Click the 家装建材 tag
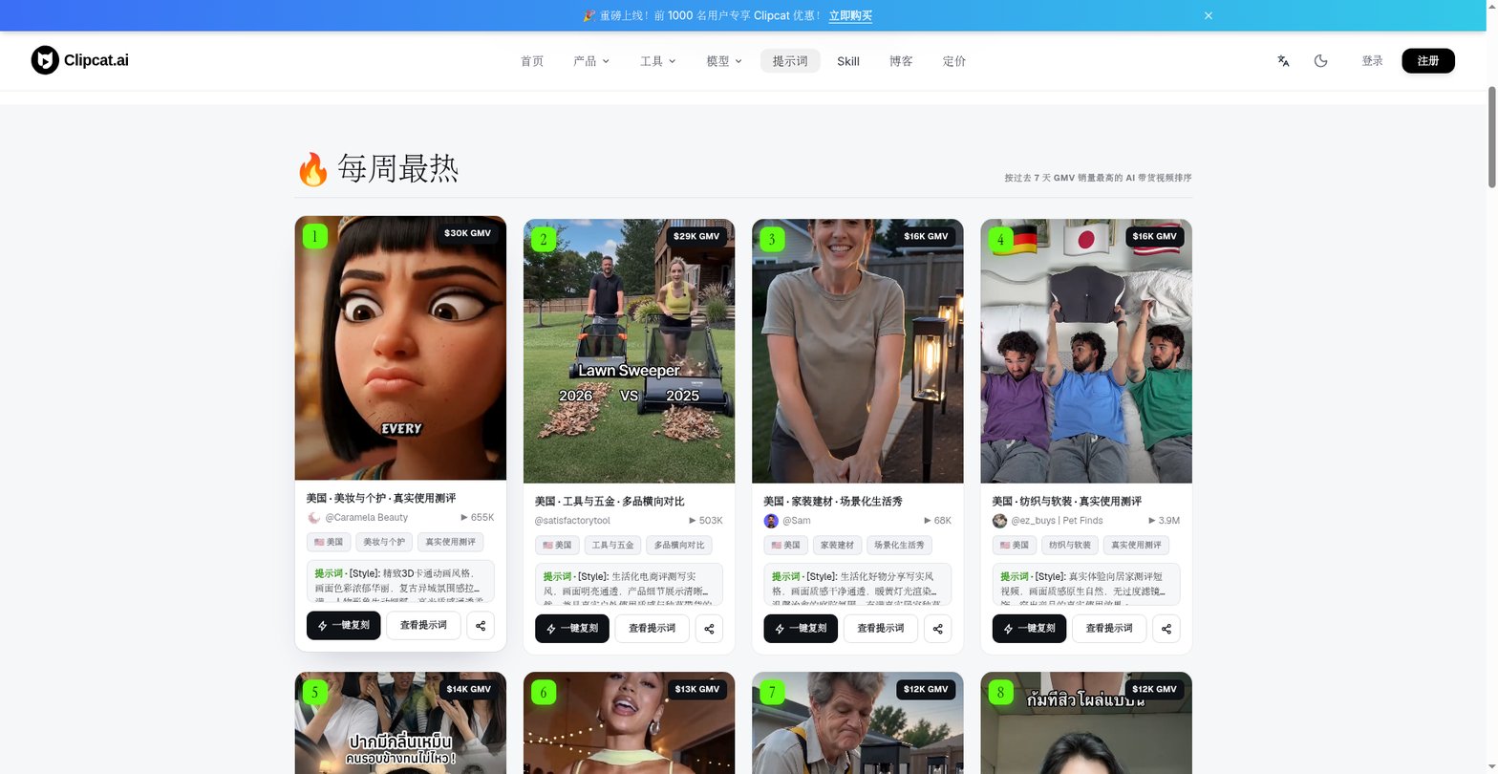The width and height of the screenshot is (1498, 774). click(839, 546)
